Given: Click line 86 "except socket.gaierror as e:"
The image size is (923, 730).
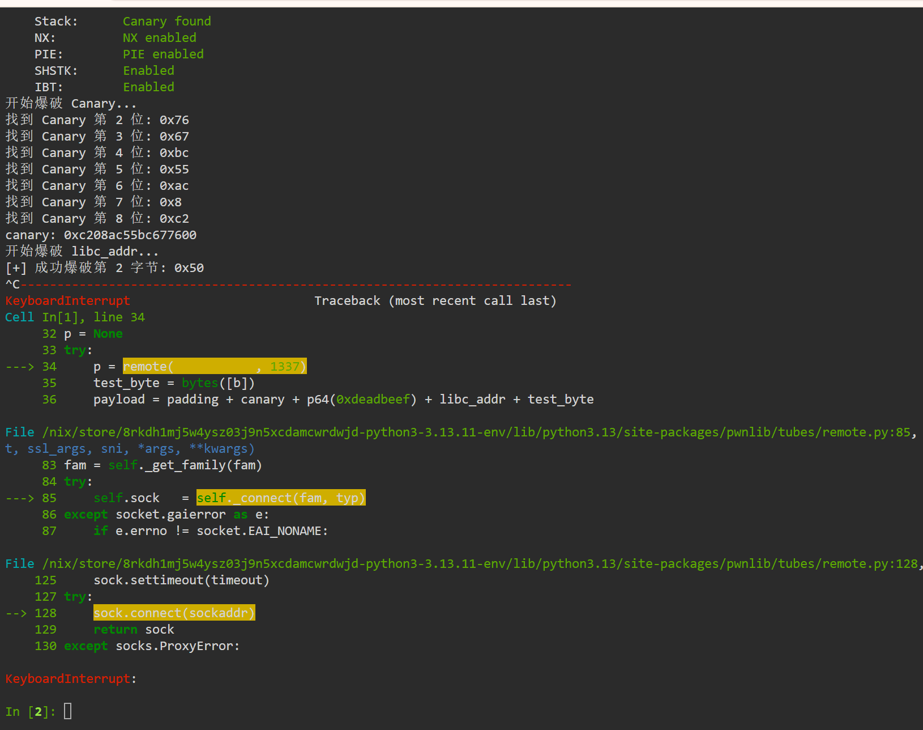Looking at the screenshot, I should pos(166,515).
